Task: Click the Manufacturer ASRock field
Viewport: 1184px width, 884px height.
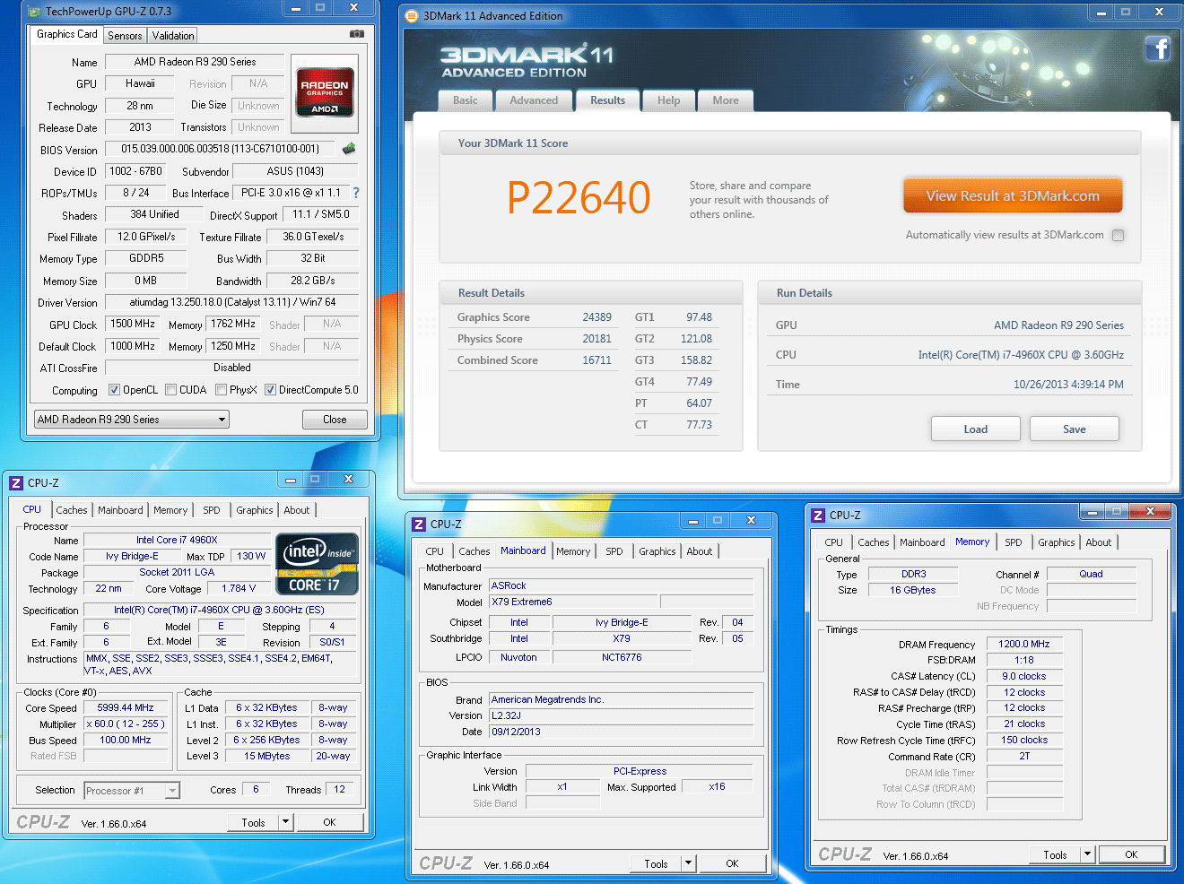Action: coord(621,585)
